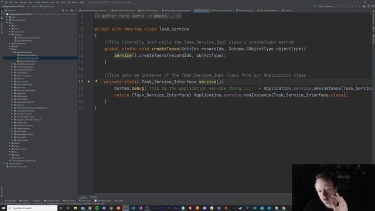Open the Terminal tool window
This screenshot has width=375, height=211.
[x=24, y=200]
